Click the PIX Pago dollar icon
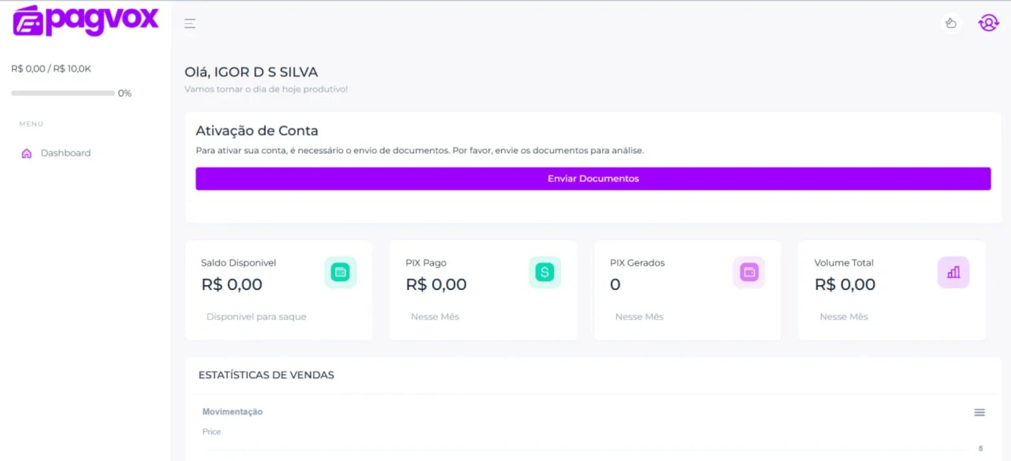Image resolution: width=1011 pixels, height=461 pixels. coord(545,272)
